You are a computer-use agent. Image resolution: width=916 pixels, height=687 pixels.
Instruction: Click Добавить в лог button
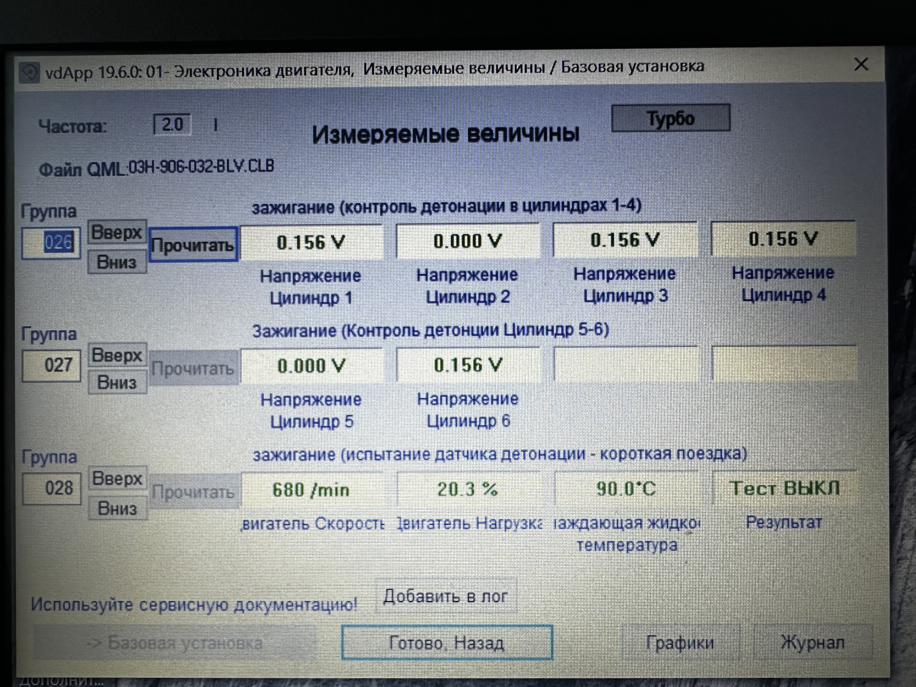coord(446,596)
